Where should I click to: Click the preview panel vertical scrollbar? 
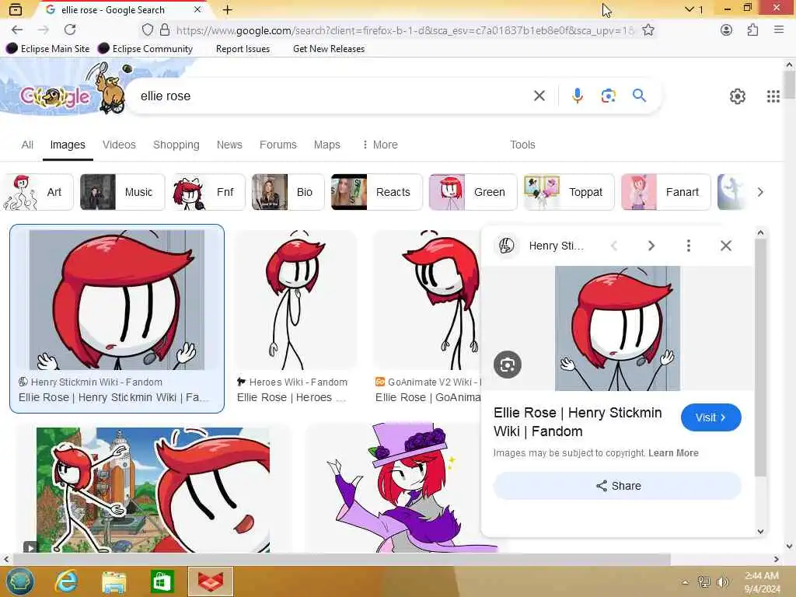760,357
